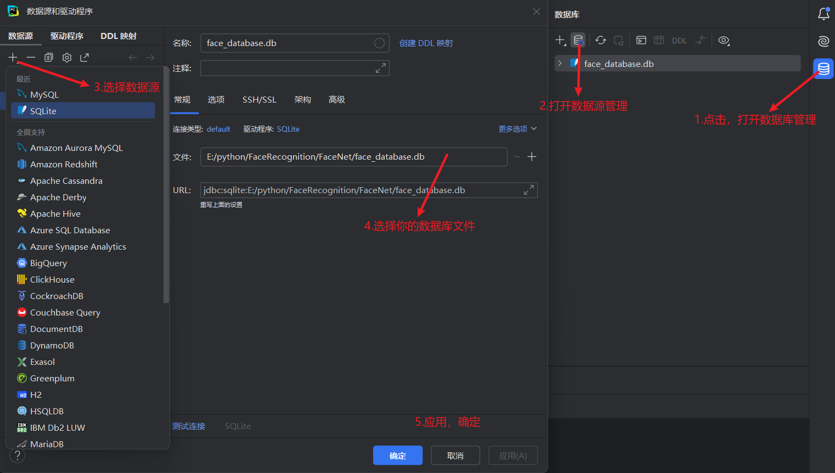
Task: Open the 选项 tab
Action: pos(216,99)
